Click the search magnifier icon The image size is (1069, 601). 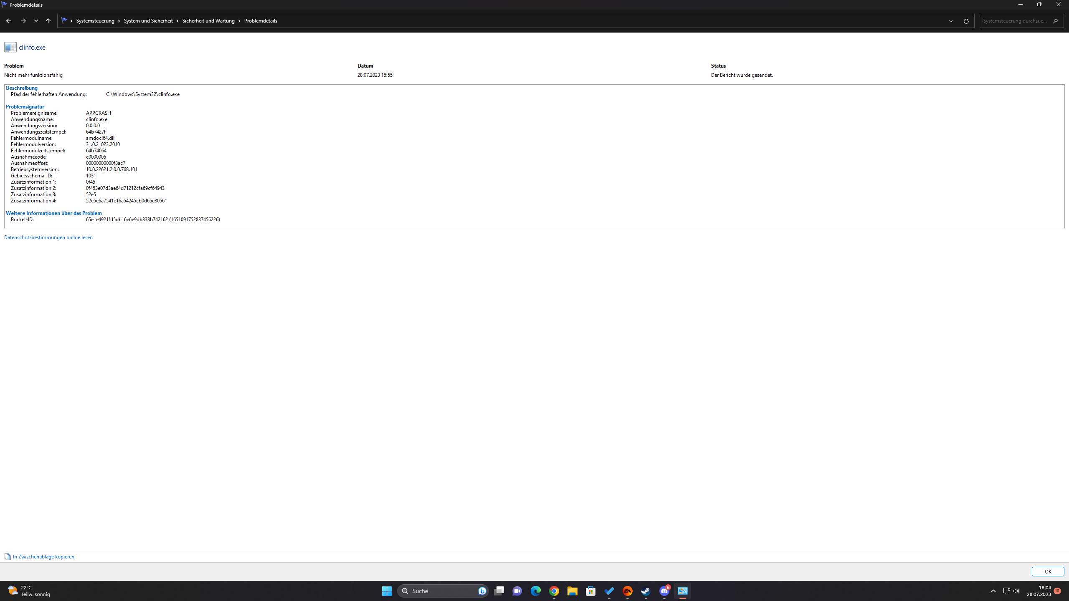[1055, 21]
